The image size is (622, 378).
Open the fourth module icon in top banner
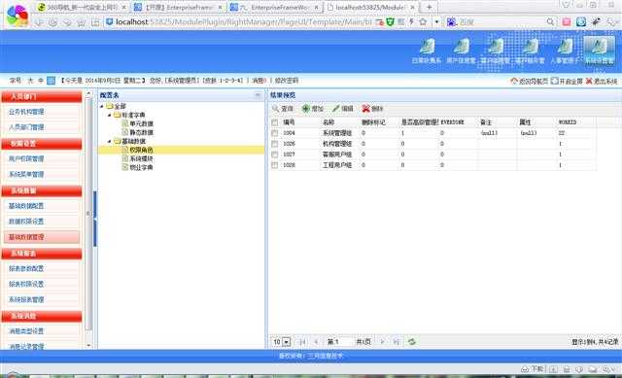(x=530, y=51)
